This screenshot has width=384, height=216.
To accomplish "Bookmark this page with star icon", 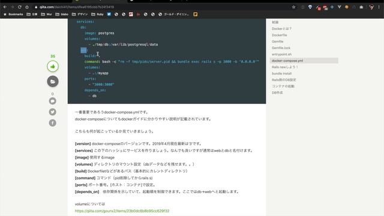I will click(293, 7).
